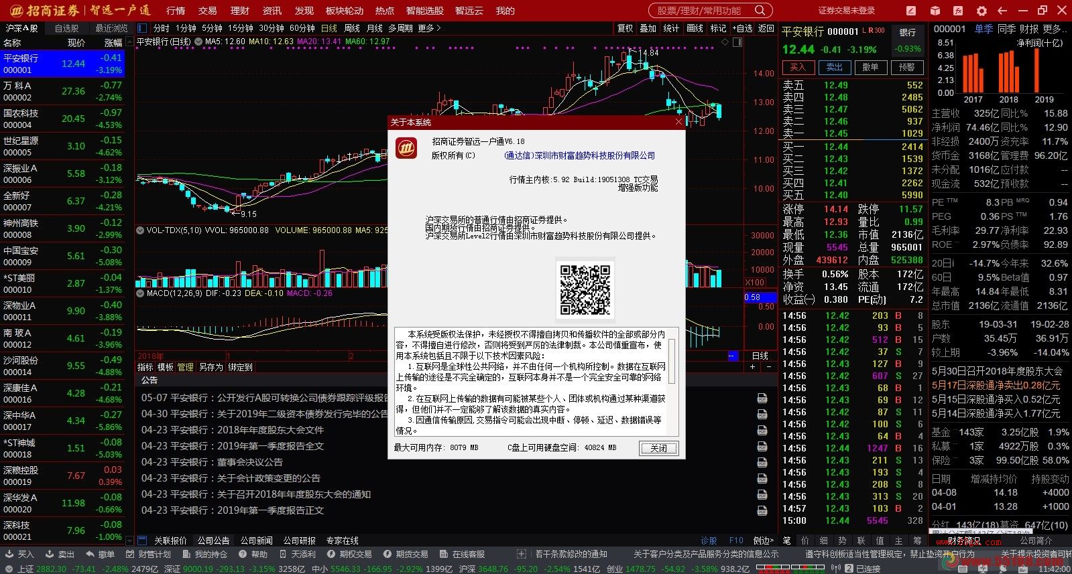Viewport: 1072px width, 574px height.
Task: Open 期货交易 in bottom toolbar
Action: 406,554
